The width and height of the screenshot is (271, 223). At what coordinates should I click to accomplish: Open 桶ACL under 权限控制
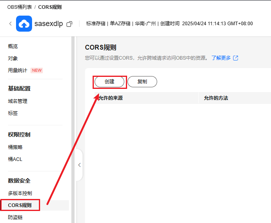coord(15,159)
